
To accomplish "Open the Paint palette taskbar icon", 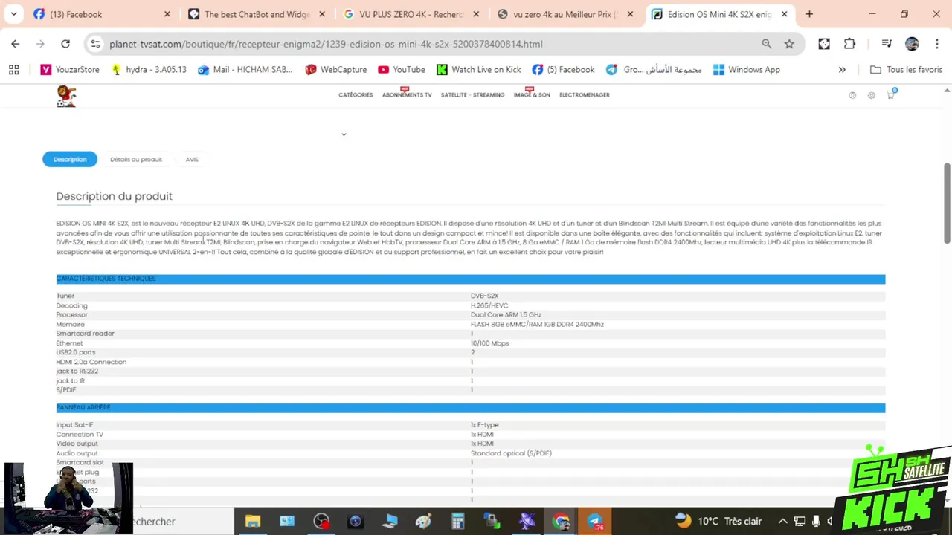I will pyautogui.click(x=423, y=522).
